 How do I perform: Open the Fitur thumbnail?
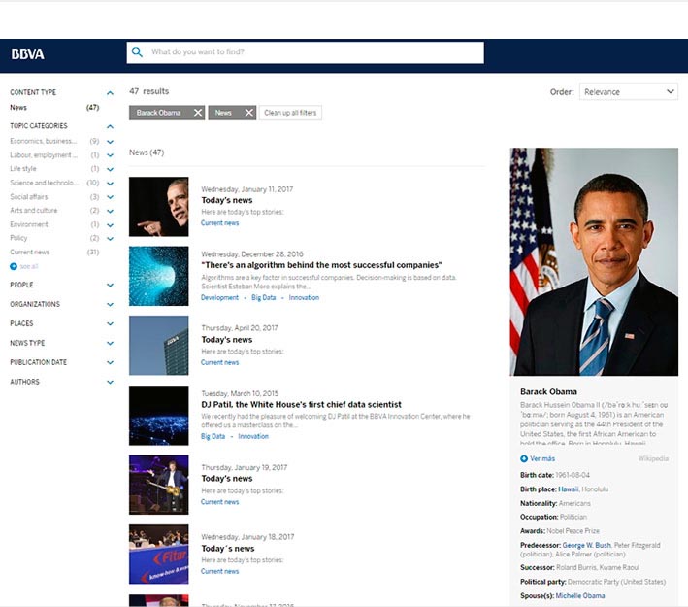coord(159,555)
